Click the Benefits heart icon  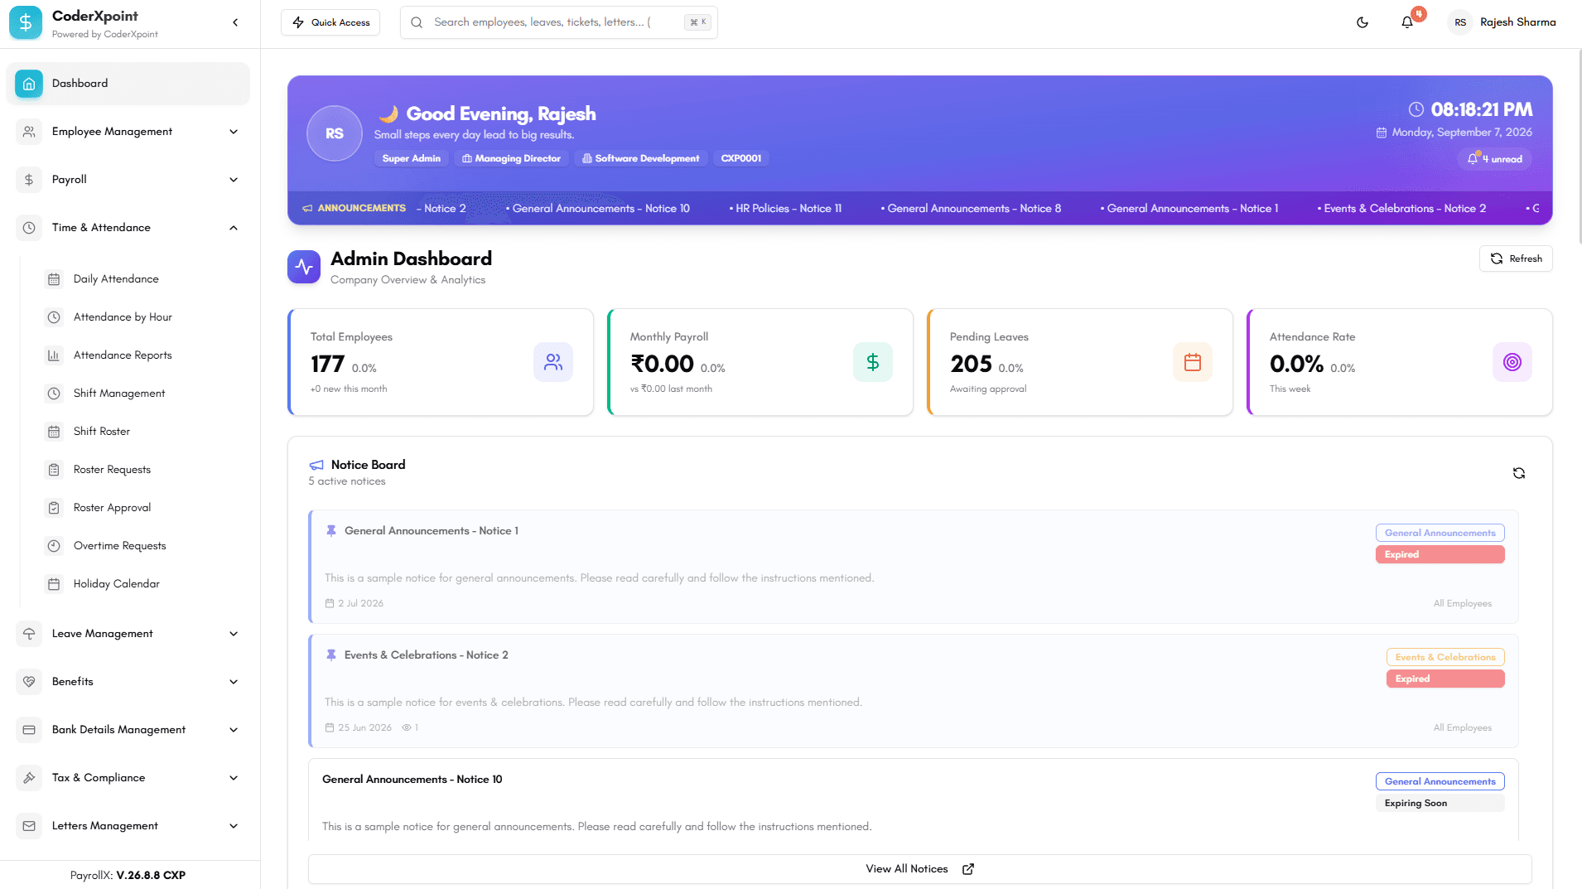pos(29,682)
